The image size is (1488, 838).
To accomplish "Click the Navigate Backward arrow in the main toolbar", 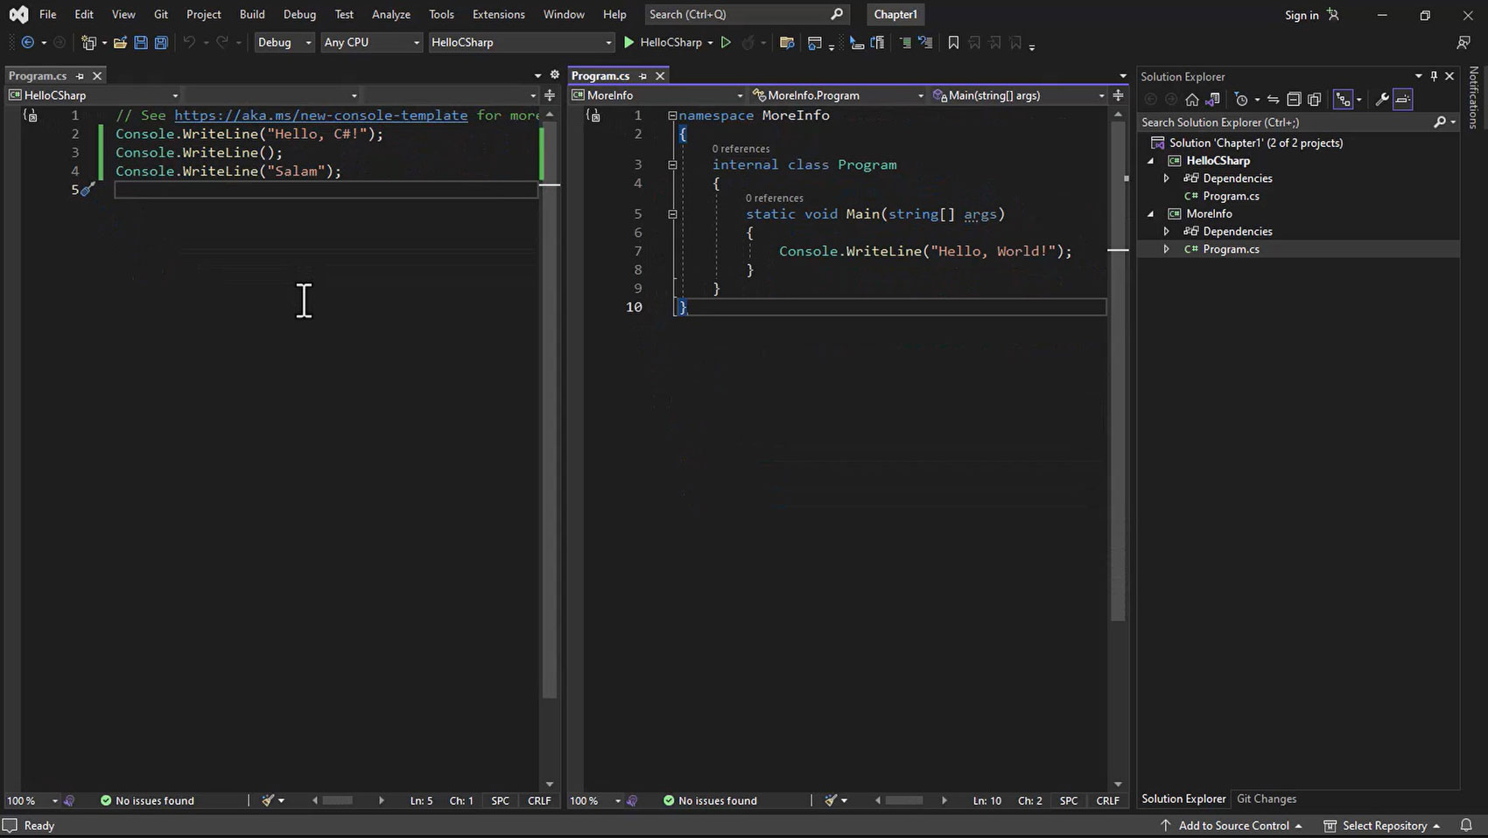I will (x=28, y=42).
